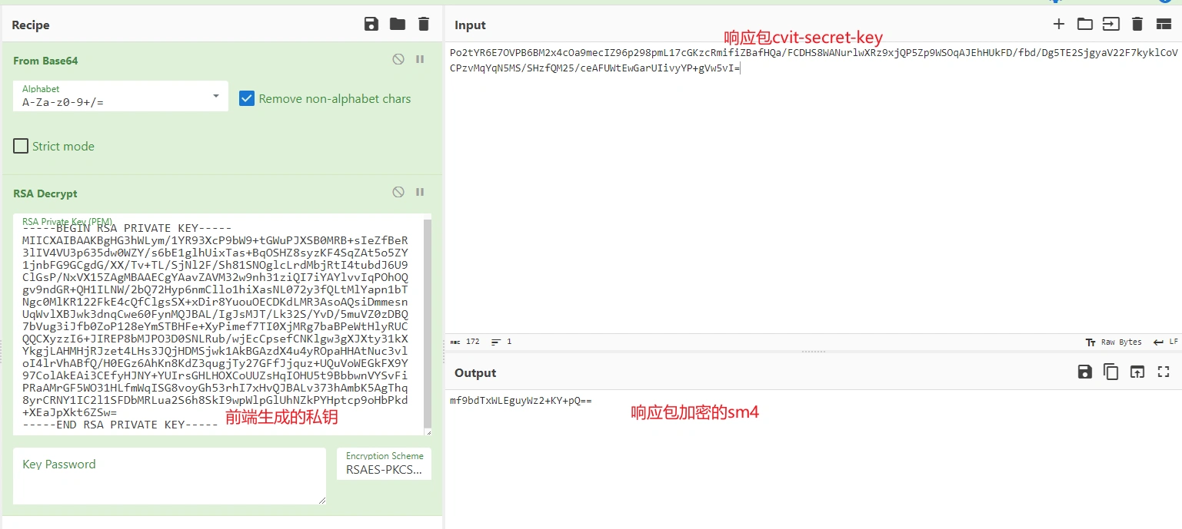The image size is (1182, 529).
Task: Change the LF end-of-line sequence
Action: click(x=1166, y=342)
